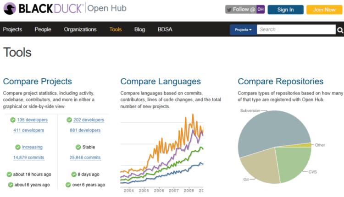Image resolution: width=344 pixels, height=197 pixels.
Task: Click the 202 developers link
Action: coord(89,120)
